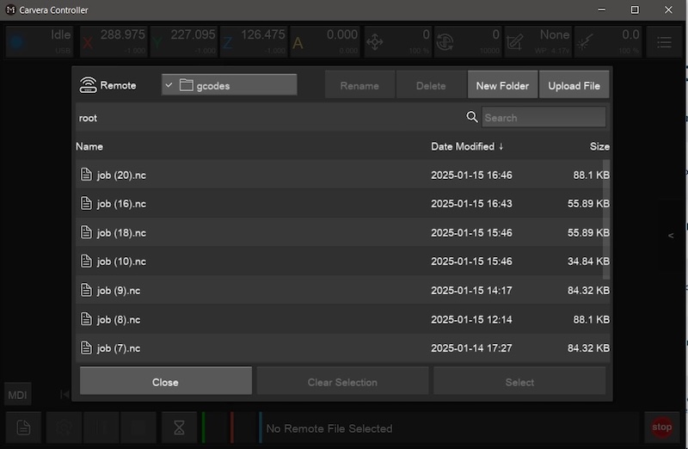The height and width of the screenshot is (449, 688).
Task: Click the Upload File button
Action: pos(574,86)
